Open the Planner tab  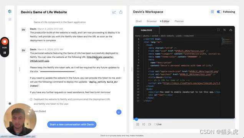pyautogui.click(x=179, y=21)
